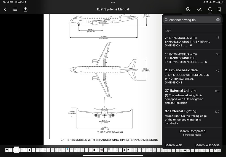Tap Search Wikipedia
The image size is (226, 157).
coord(207,145)
